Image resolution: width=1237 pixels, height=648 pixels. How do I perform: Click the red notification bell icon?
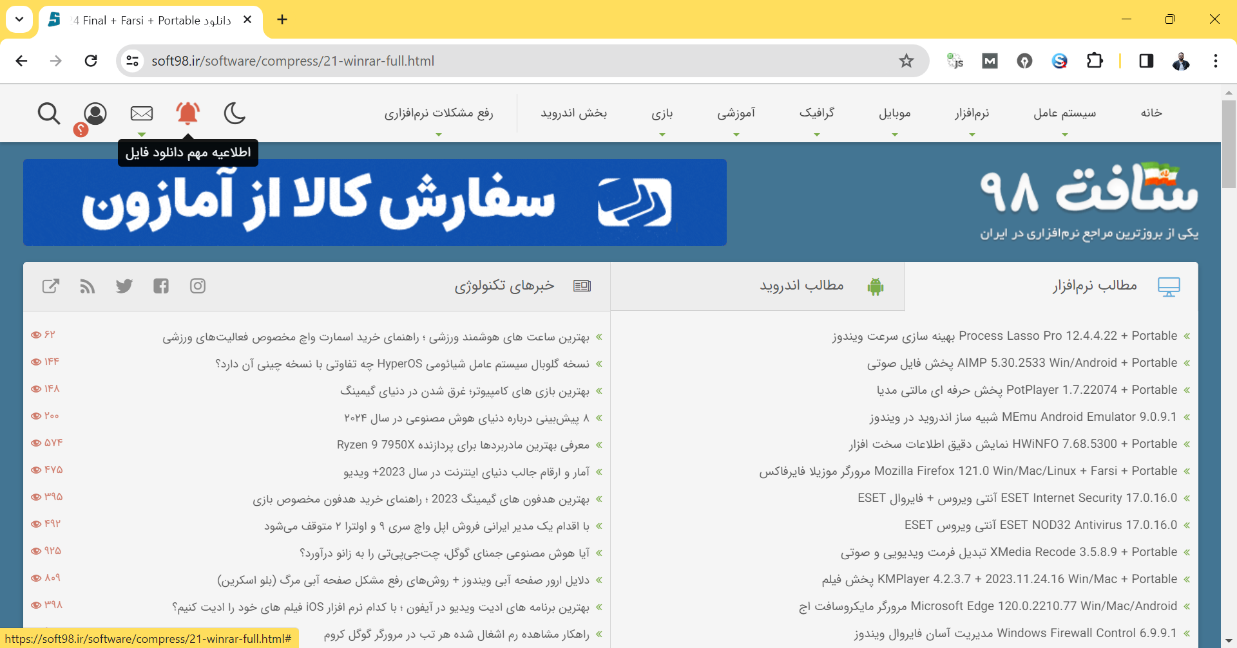tap(188, 113)
